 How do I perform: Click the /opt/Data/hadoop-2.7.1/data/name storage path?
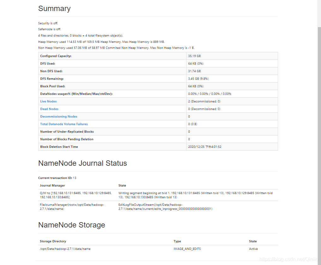[x=65, y=249]
